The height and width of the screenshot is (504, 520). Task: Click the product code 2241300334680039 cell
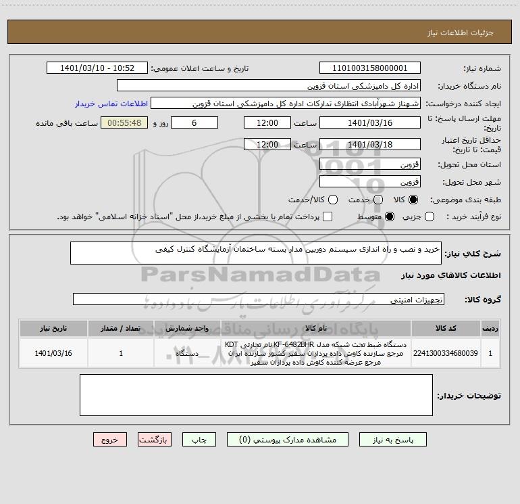pyautogui.click(x=446, y=353)
